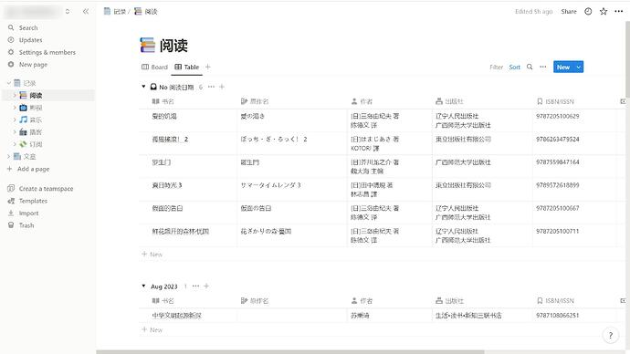The image size is (630, 354).
Task: Expand the 文章 page chevron in sidebar
Action: (9, 156)
